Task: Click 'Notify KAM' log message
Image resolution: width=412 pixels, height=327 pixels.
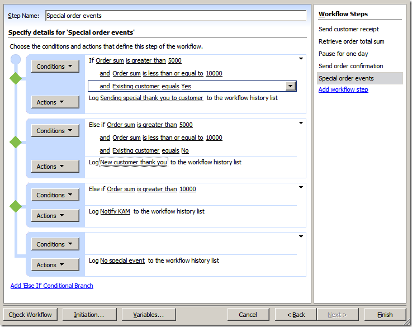Action: coord(115,211)
